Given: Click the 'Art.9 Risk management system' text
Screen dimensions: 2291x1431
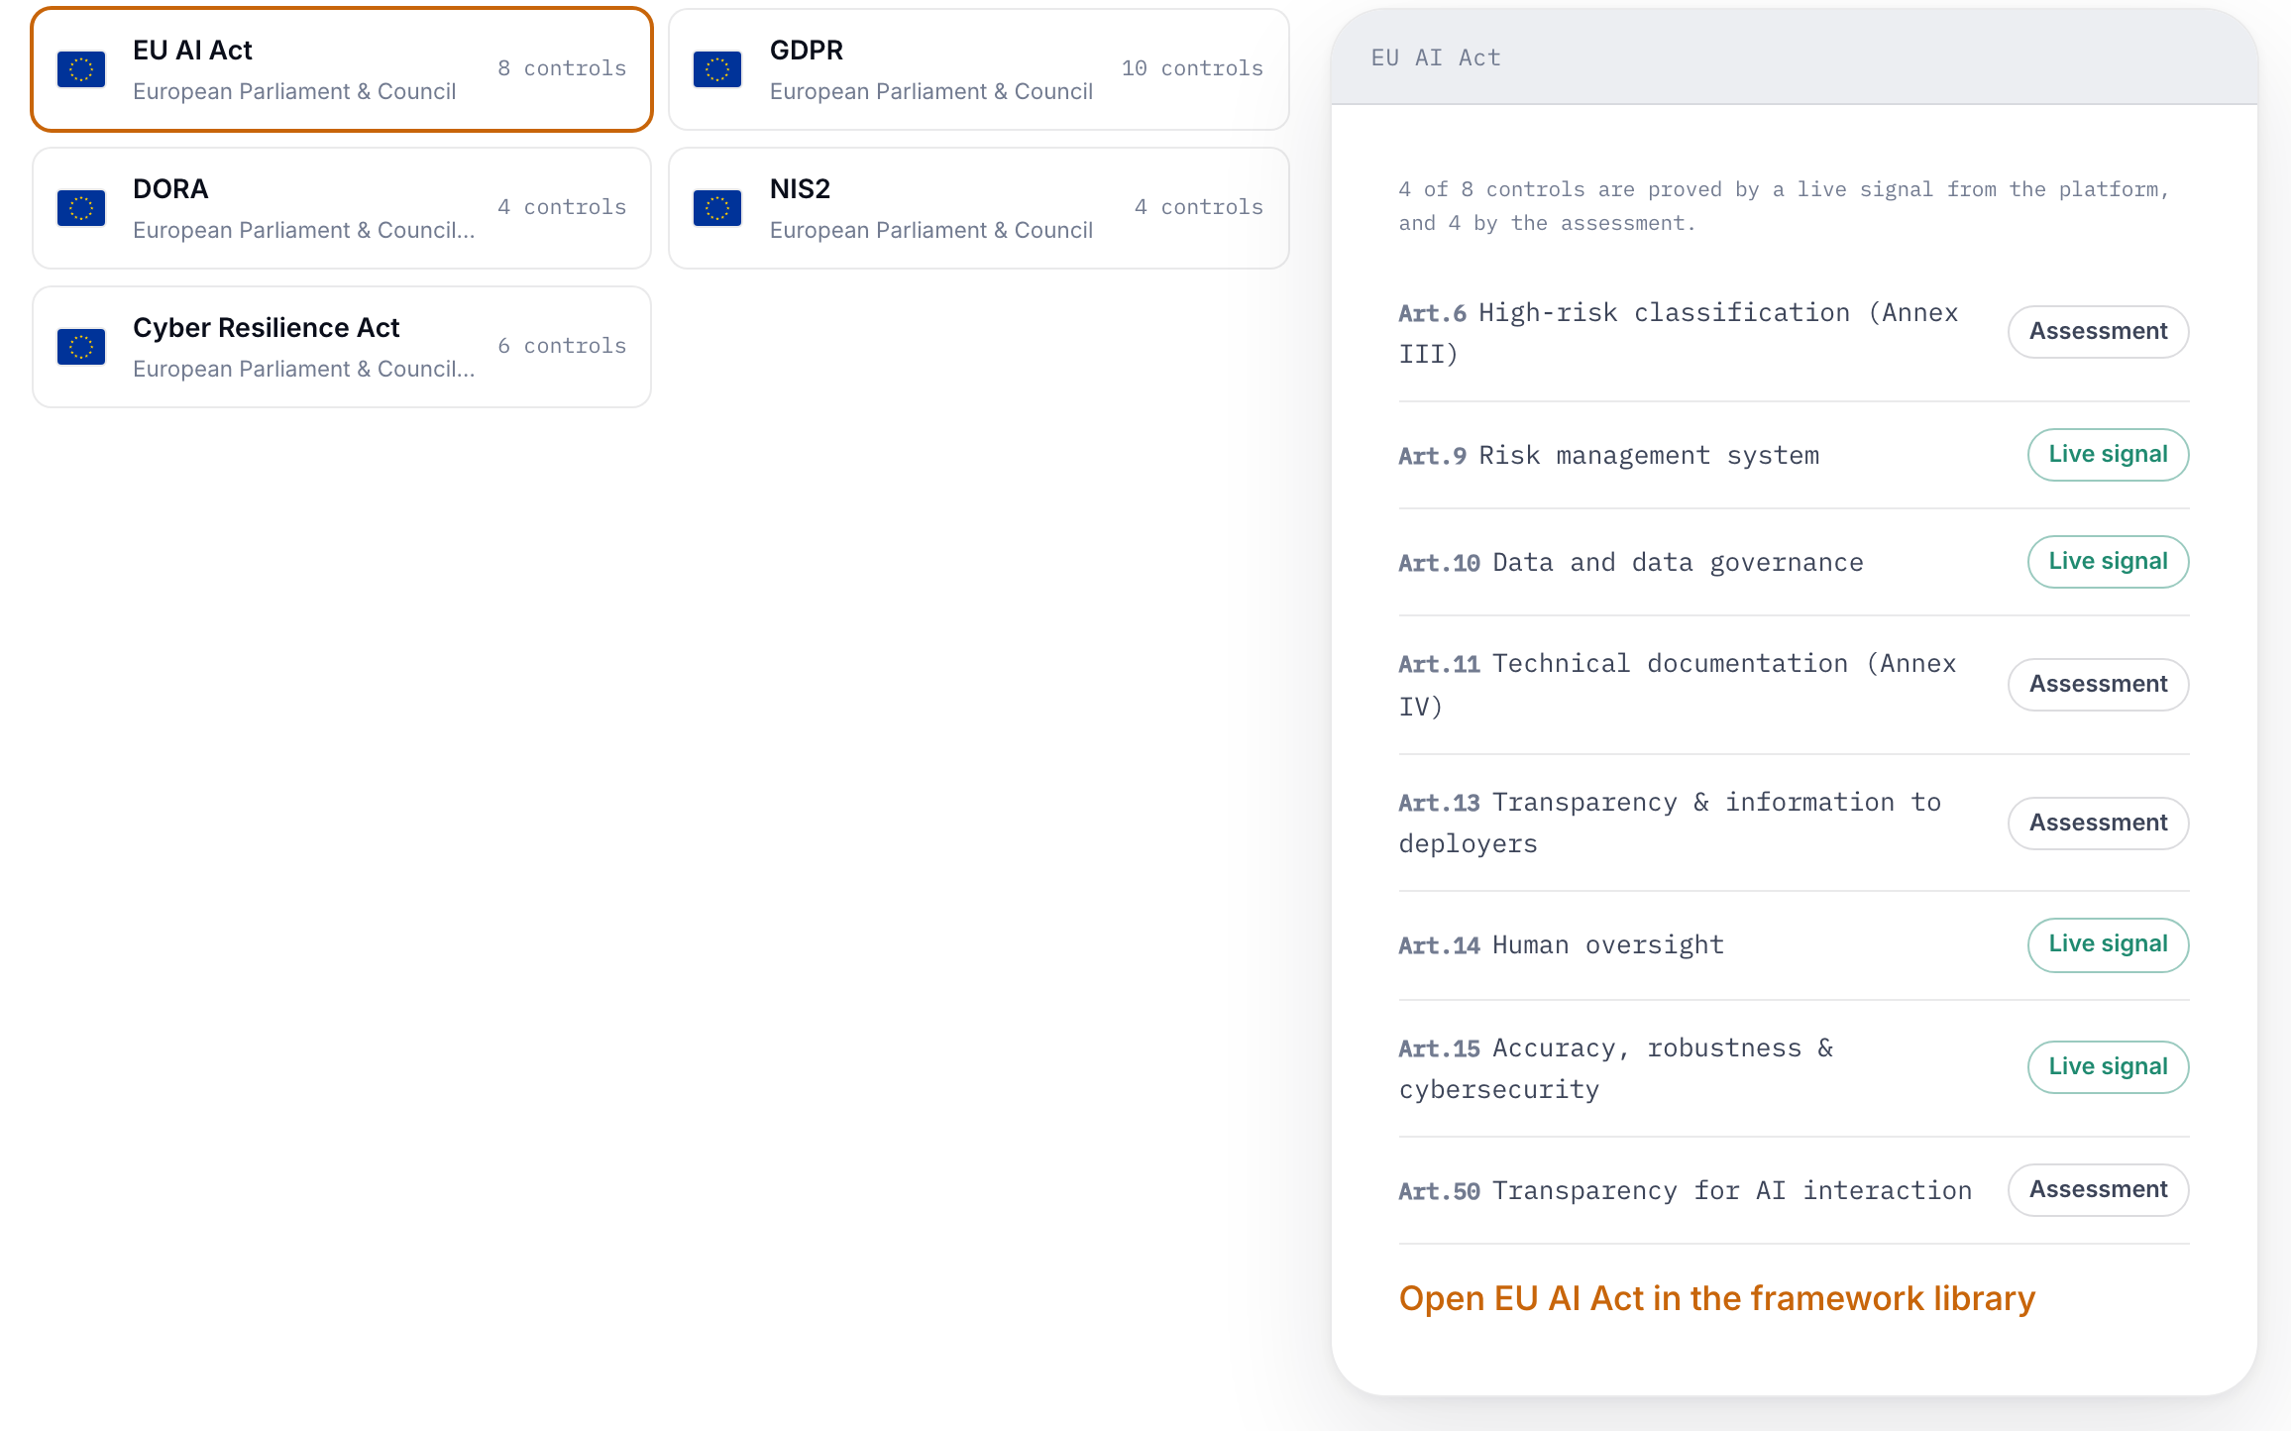Looking at the screenshot, I should pos(1609,456).
